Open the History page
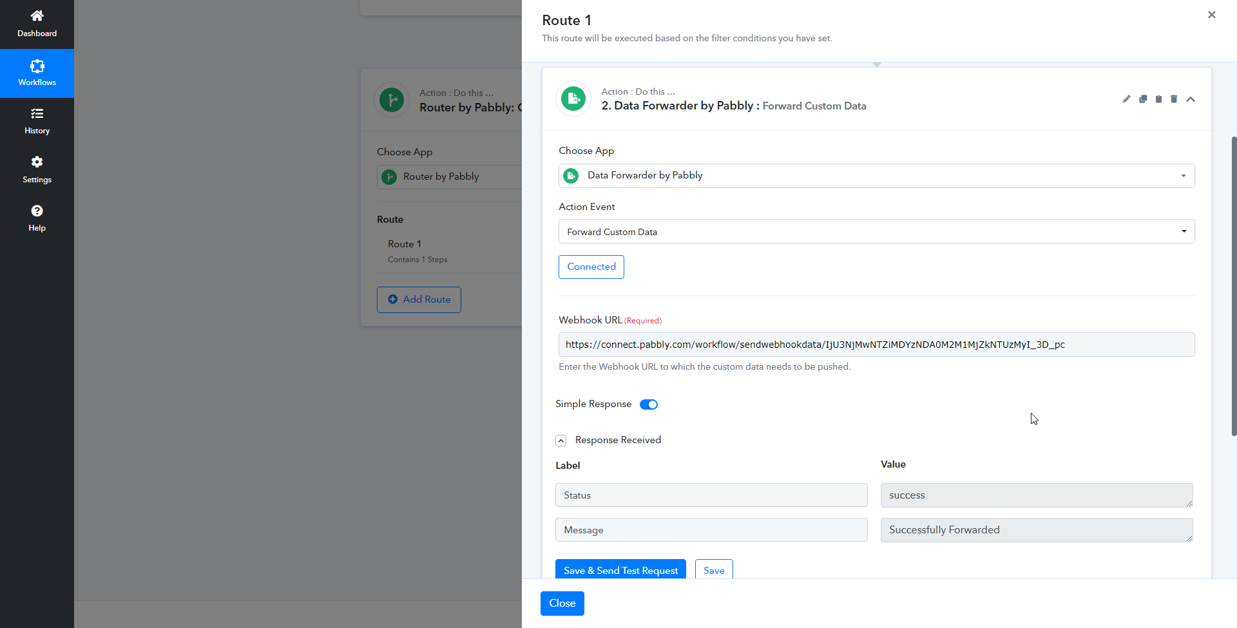Viewport: 1237px width, 628px height. point(37,122)
